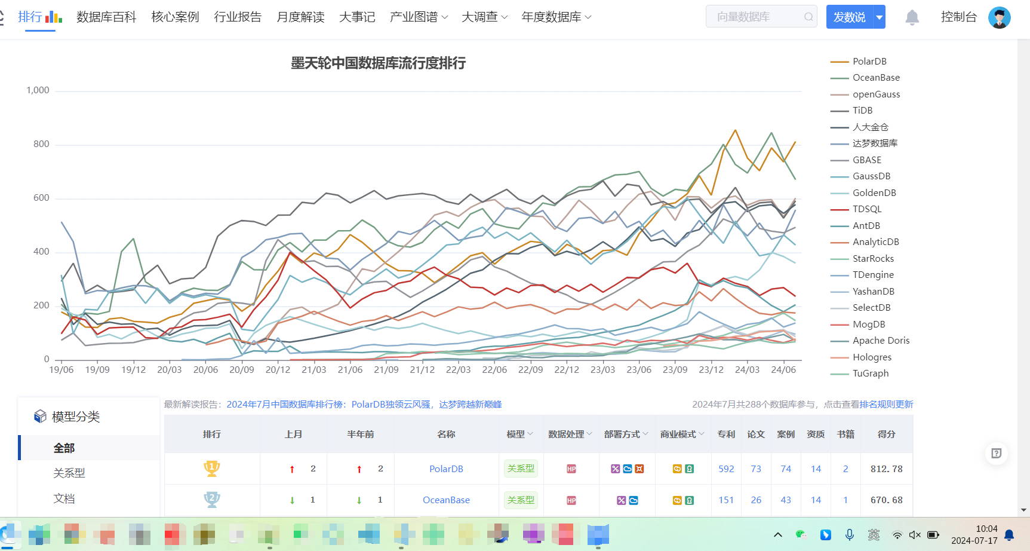This screenshot has height=551, width=1030.
Task: Open the muted volume tray icon
Action: 915,535
